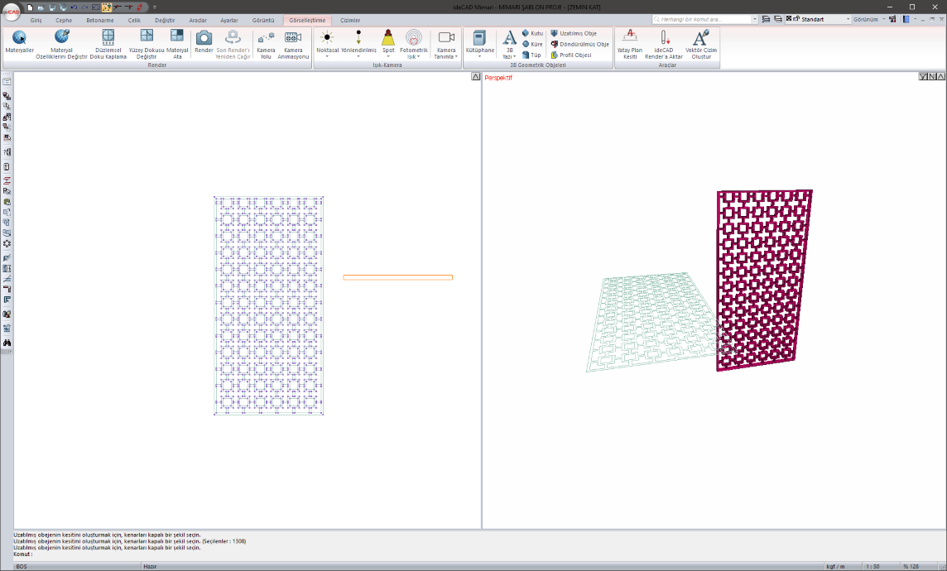This screenshot has width=947, height=571.
Task: Switch to the Betonarme ribbon tab
Action: pos(99,20)
